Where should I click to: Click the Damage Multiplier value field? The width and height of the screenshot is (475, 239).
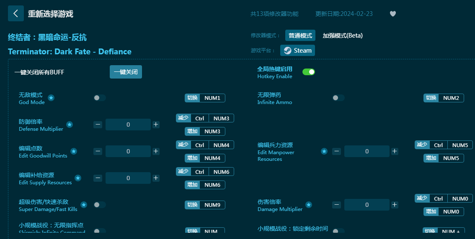tap(367, 205)
